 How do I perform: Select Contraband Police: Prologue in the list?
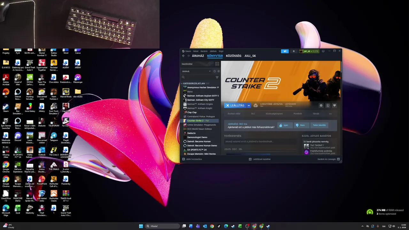[201, 116]
